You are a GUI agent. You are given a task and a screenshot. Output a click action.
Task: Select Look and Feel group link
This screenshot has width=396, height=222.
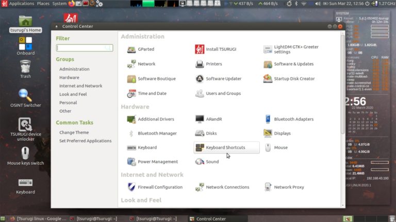point(73,94)
